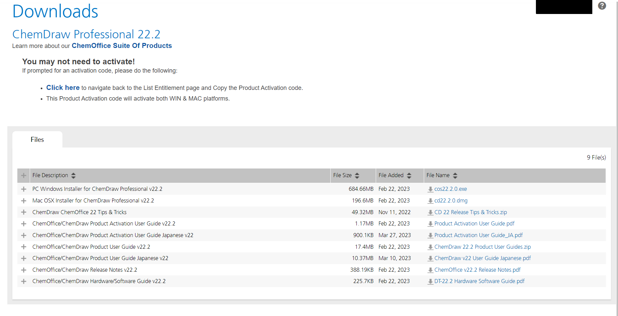
Task: Click File Name column header label
Action: (x=438, y=175)
